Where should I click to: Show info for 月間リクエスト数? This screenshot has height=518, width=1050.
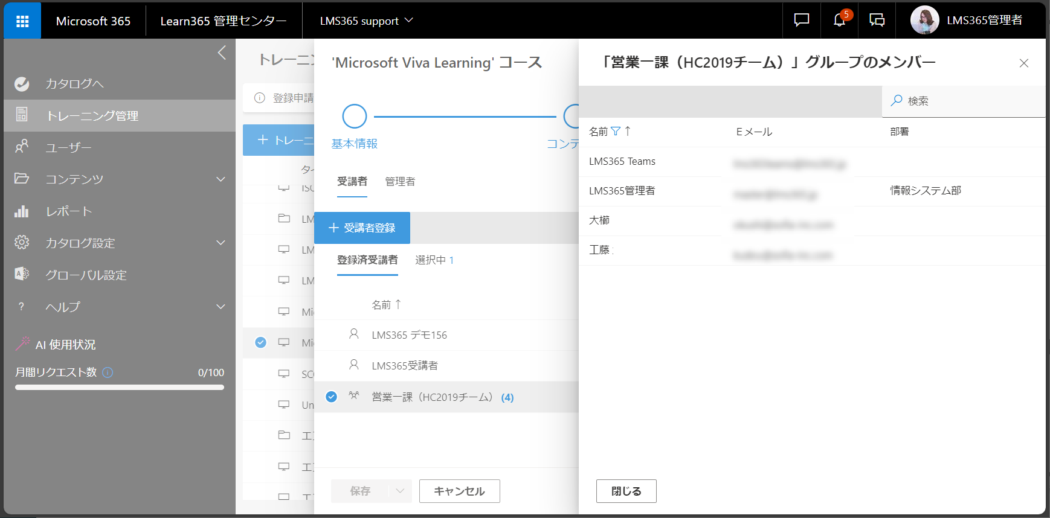[108, 373]
